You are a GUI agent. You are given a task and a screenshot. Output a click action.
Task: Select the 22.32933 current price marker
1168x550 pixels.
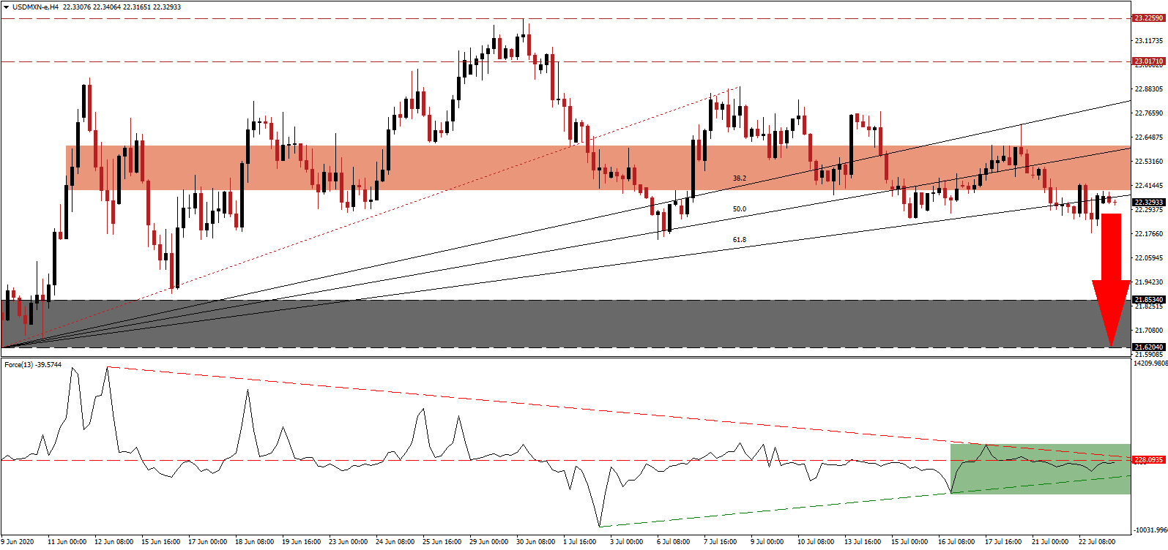(1148, 202)
